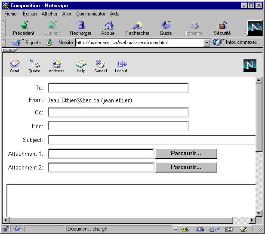The height and width of the screenshot is (234, 265).
Task: Open the Aller menu
Action: [x=67, y=14]
